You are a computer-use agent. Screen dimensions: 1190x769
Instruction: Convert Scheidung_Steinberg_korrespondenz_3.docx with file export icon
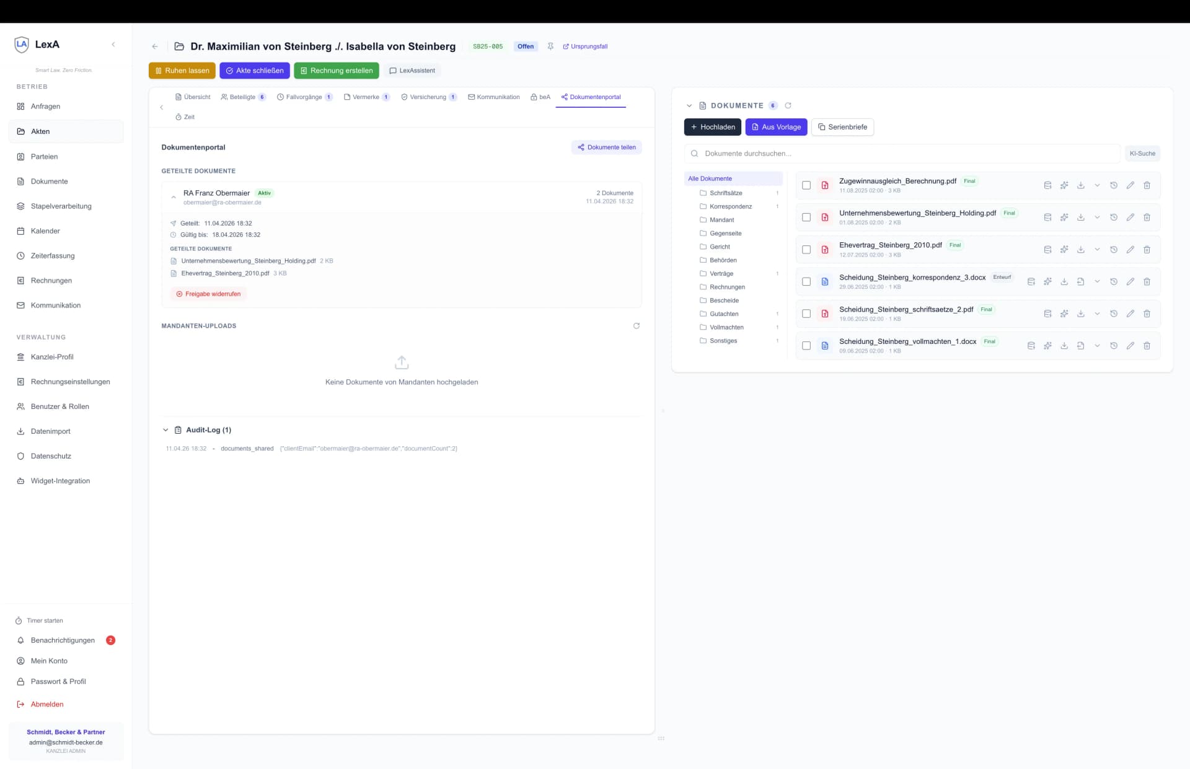[1080, 282]
